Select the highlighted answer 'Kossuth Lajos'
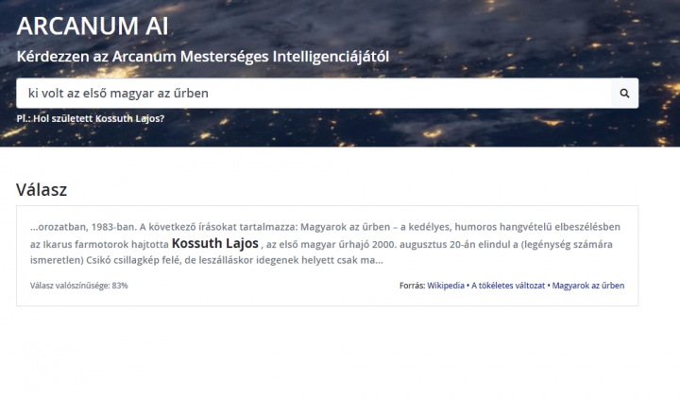Viewport: 680px width, 401px height. tap(215, 243)
